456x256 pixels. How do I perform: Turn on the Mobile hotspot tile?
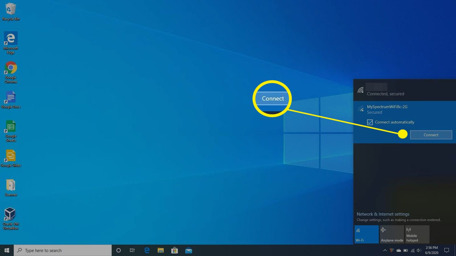pos(417,234)
